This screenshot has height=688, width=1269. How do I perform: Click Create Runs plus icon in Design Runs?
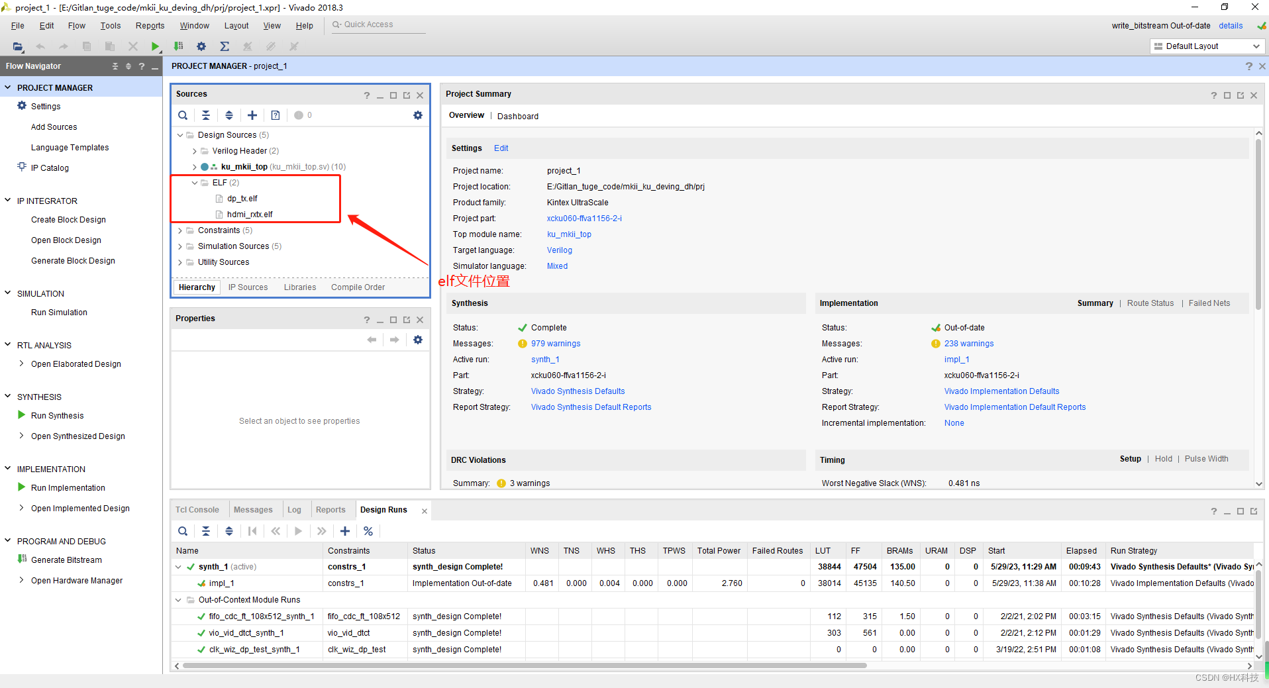tap(345, 531)
